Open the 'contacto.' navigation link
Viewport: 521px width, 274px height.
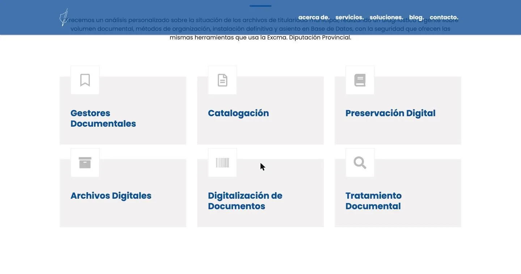pyautogui.click(x=444, y=17)
